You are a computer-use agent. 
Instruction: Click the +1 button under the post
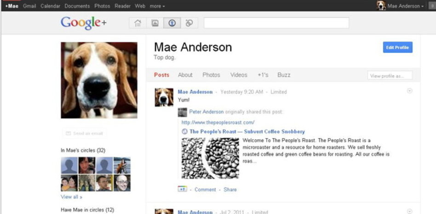click(x=183, y=189)
